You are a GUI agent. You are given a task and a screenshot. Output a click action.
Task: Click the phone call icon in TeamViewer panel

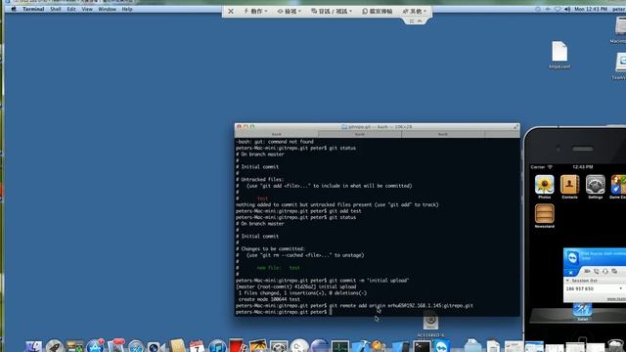click(596, 272)
